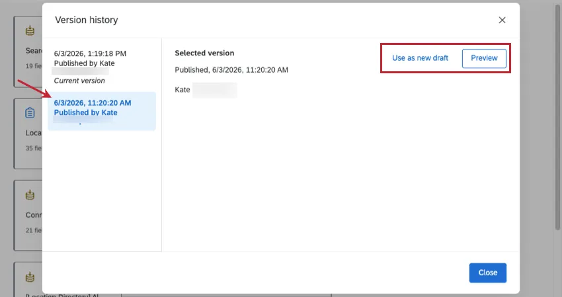Close the Version history dialog with X
This screenshot has height=297, width=562.
tap(502, 20)
